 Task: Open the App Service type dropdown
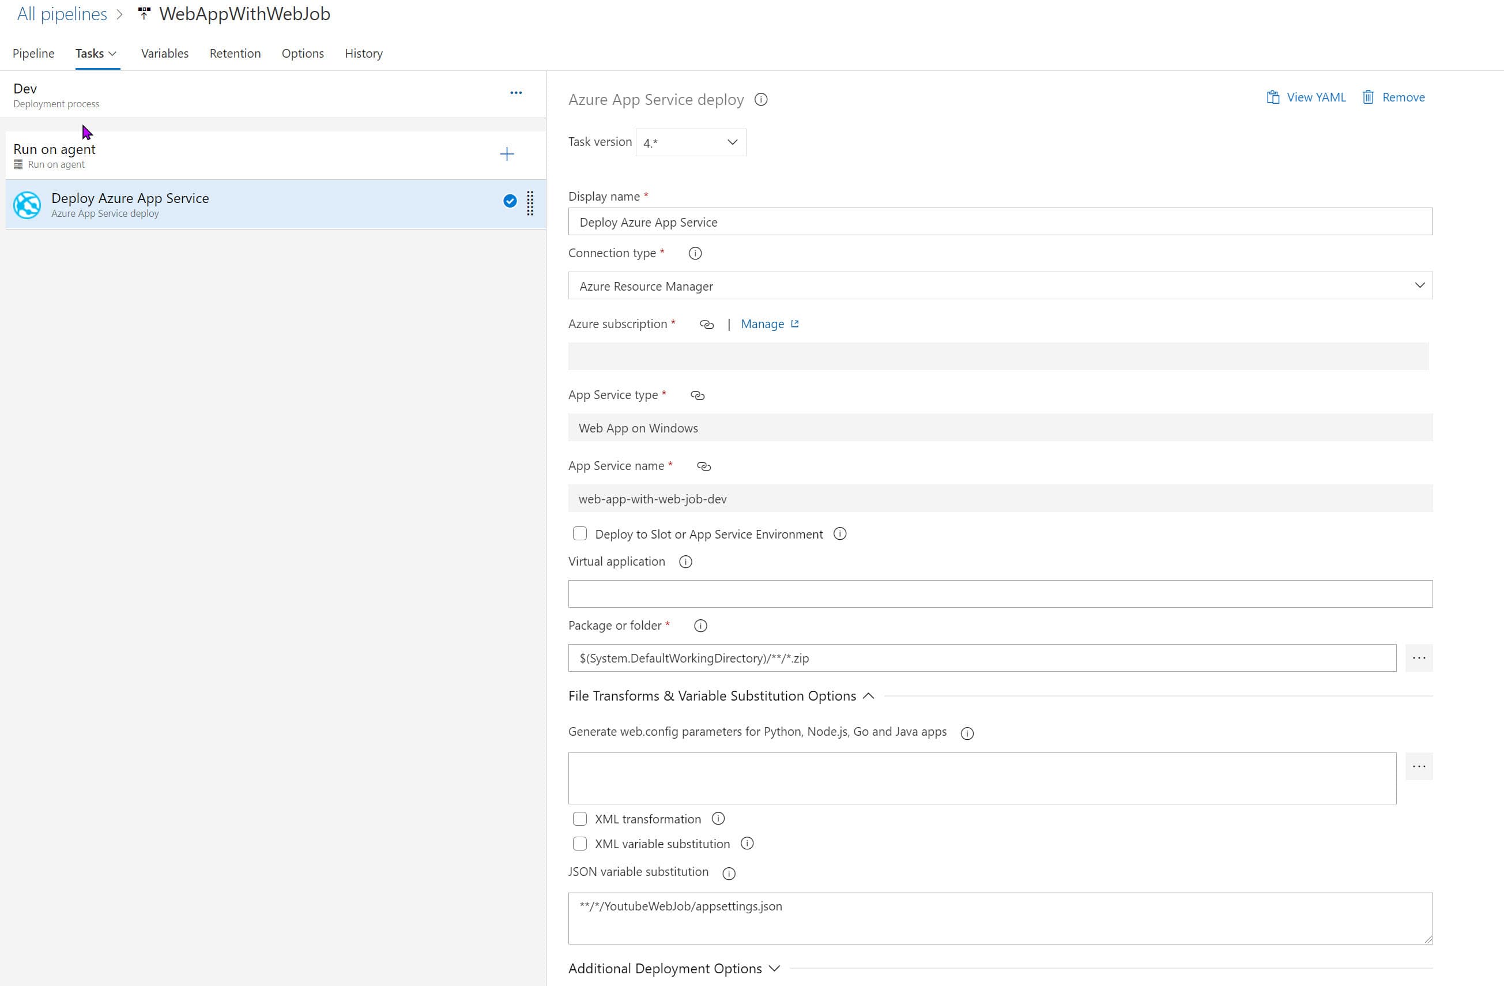(x=1000, y=428)
